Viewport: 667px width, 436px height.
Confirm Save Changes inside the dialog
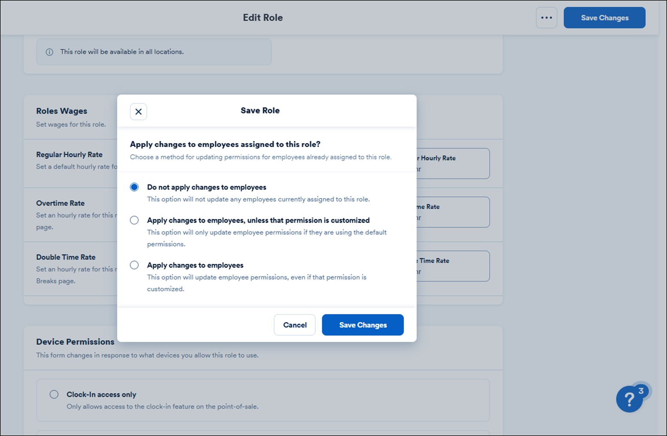[x=362, y=325]
